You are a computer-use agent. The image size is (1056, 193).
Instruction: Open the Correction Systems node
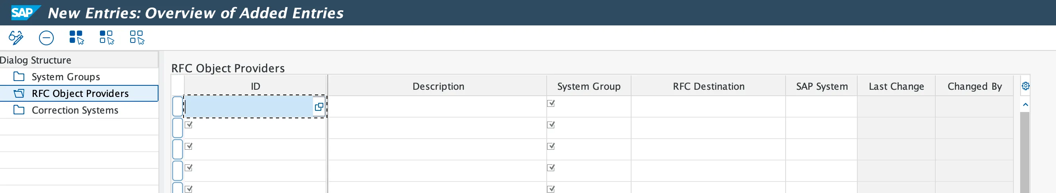(74, 110)
